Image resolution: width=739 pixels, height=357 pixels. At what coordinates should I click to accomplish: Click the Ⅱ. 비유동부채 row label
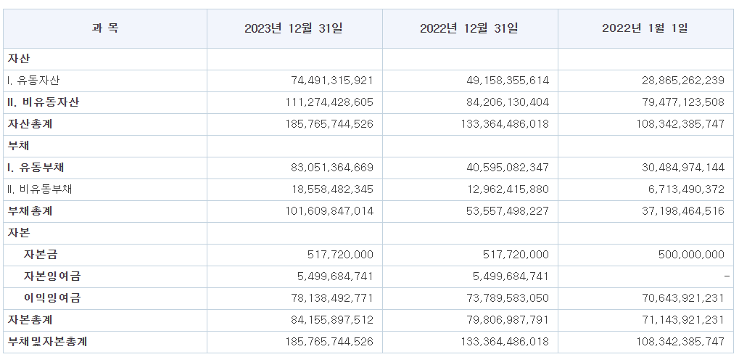tap(40, 189)
